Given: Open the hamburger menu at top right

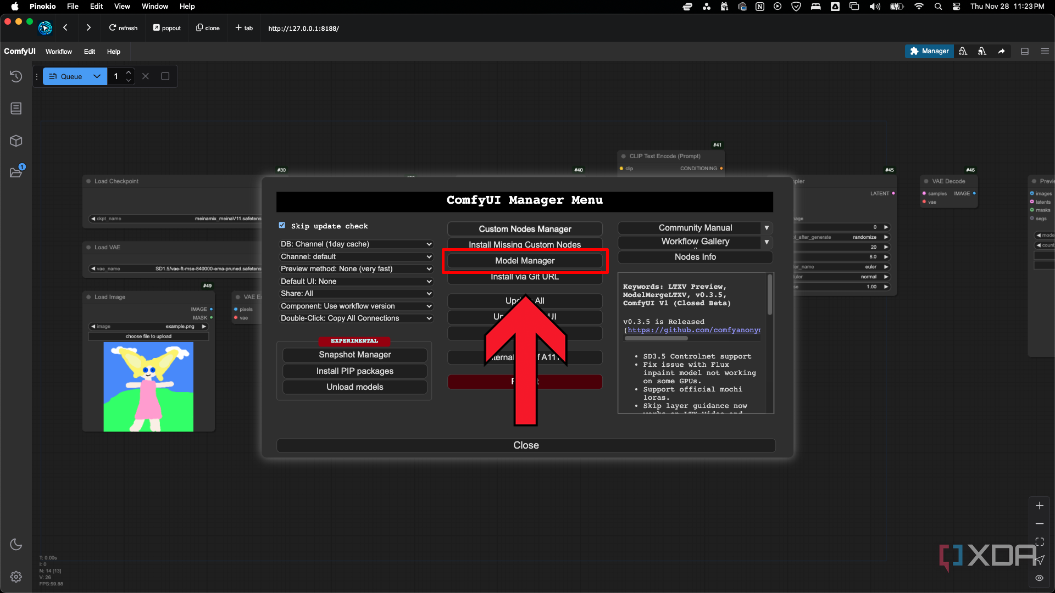Looking at the screenshot, I should 1045,51.
